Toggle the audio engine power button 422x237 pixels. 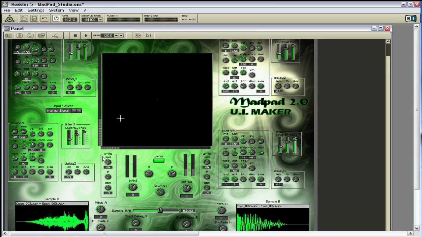[x=56, y=18]
